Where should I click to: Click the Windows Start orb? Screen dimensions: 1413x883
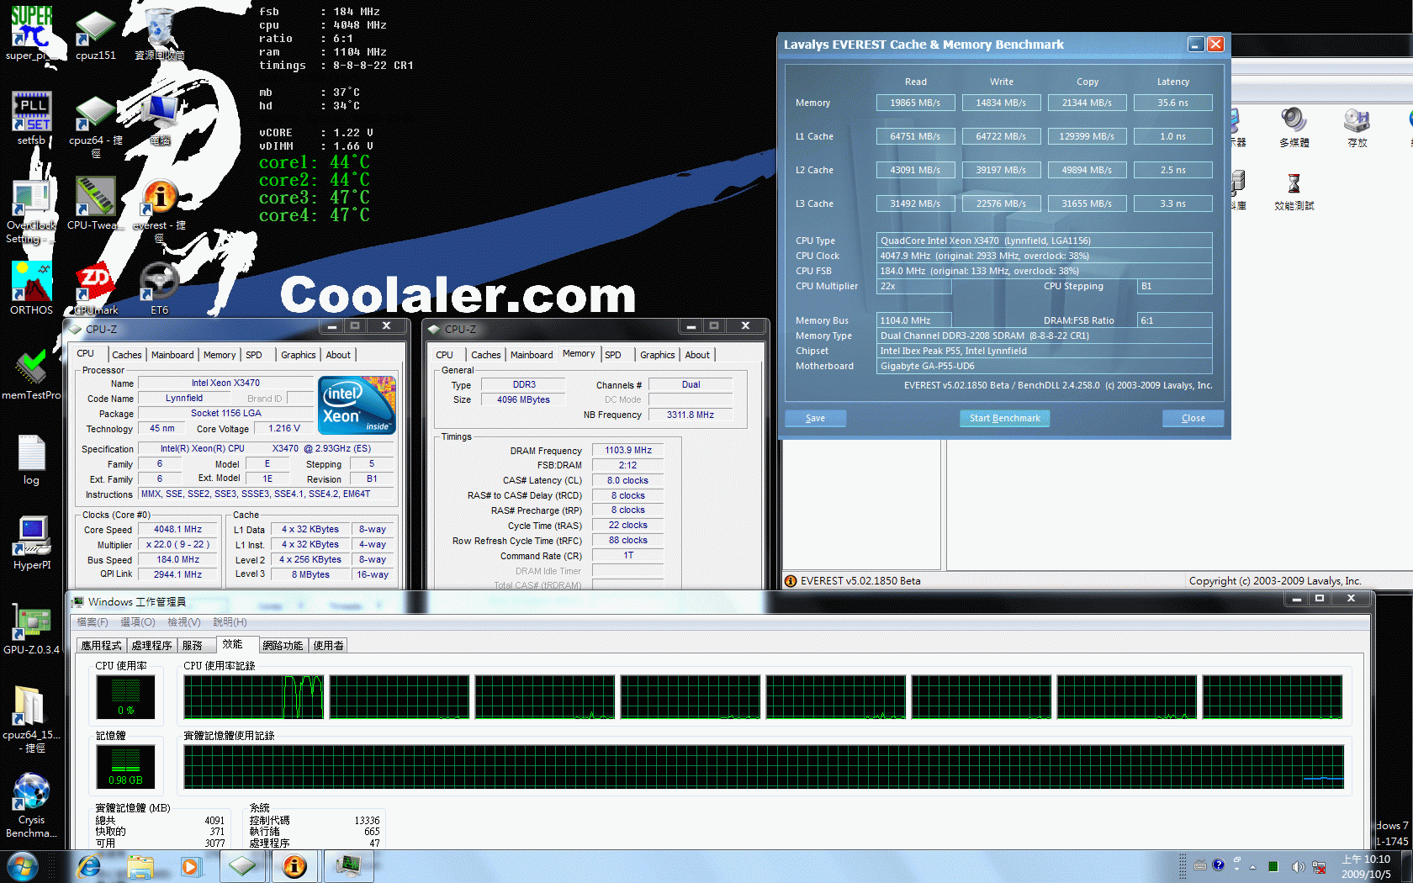pos(22,866)
